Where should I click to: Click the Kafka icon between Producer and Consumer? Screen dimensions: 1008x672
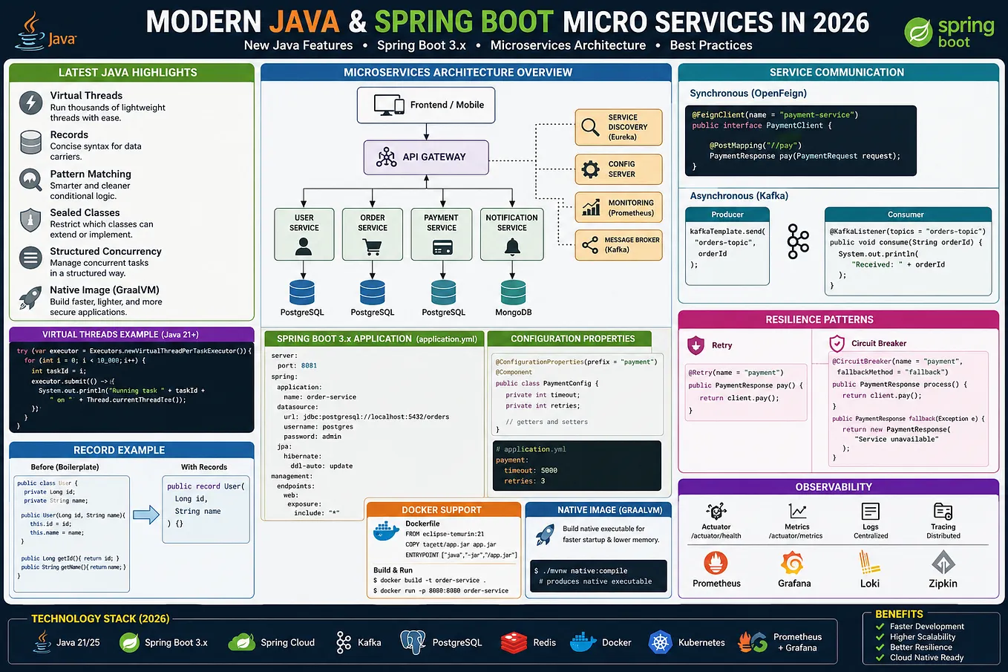798,241
